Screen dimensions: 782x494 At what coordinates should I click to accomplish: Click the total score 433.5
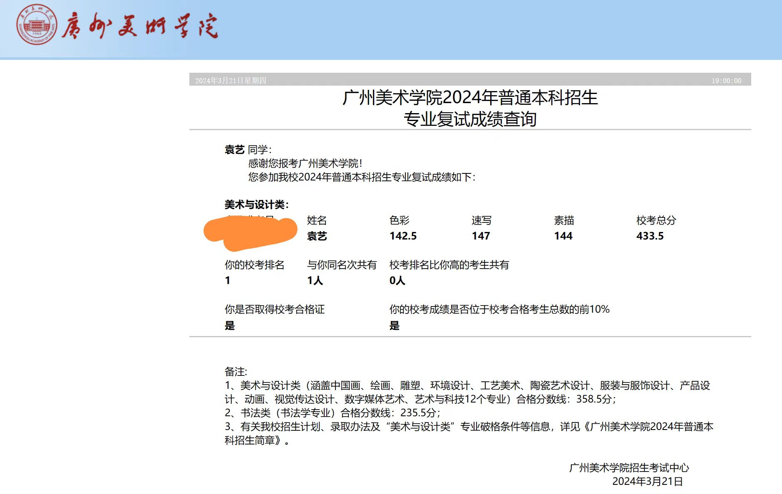coord(650,236)
